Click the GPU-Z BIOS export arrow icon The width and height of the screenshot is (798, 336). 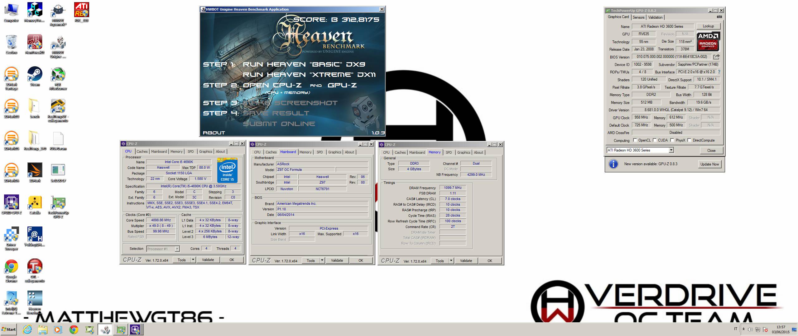[716, 57]
